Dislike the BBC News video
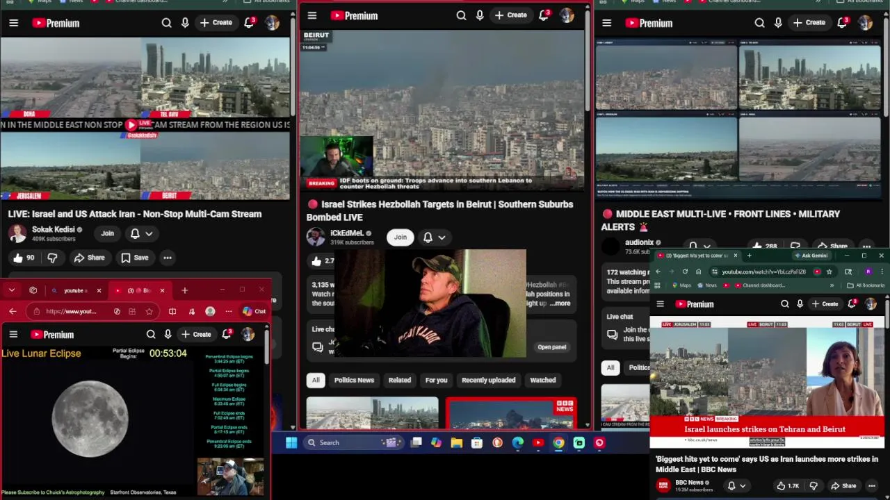The image size is (890, 500). [814, 486]
